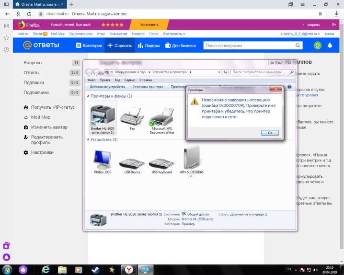Open the account email dropdown
344x275 pixels.
[x=300, y=34]
